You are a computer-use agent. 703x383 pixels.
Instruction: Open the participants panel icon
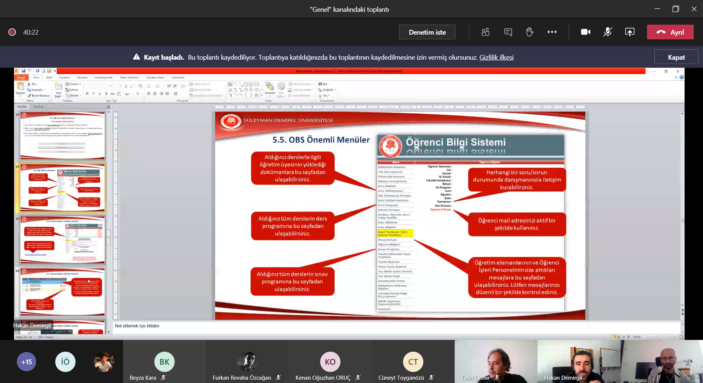pos(485,32)
